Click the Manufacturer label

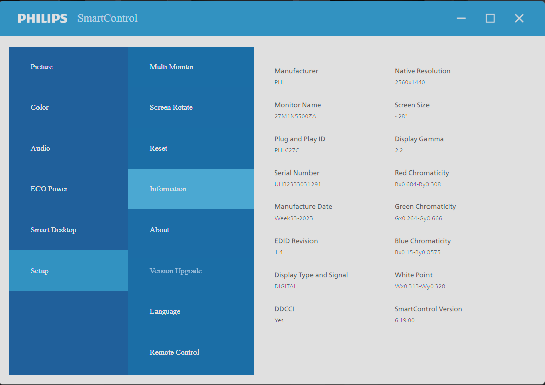click(x=296, y=71)
